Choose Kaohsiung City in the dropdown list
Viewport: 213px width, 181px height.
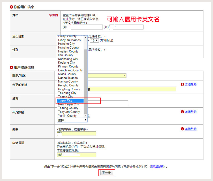tap(68, 59)
